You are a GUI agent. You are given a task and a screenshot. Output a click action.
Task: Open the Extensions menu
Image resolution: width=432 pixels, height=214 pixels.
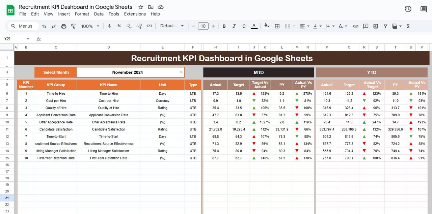[135, 14]
